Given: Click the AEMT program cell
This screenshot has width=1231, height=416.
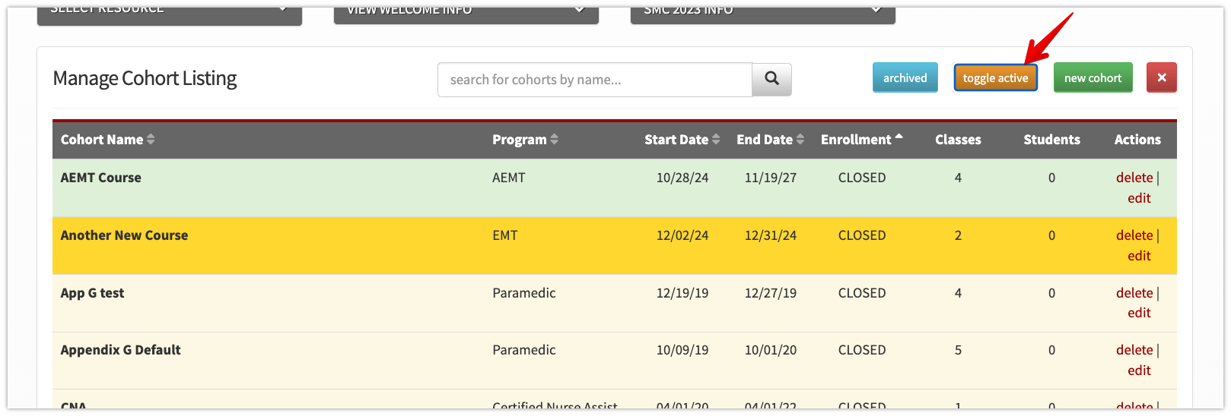Looking at the screenshot, I should tap(509, 178).
